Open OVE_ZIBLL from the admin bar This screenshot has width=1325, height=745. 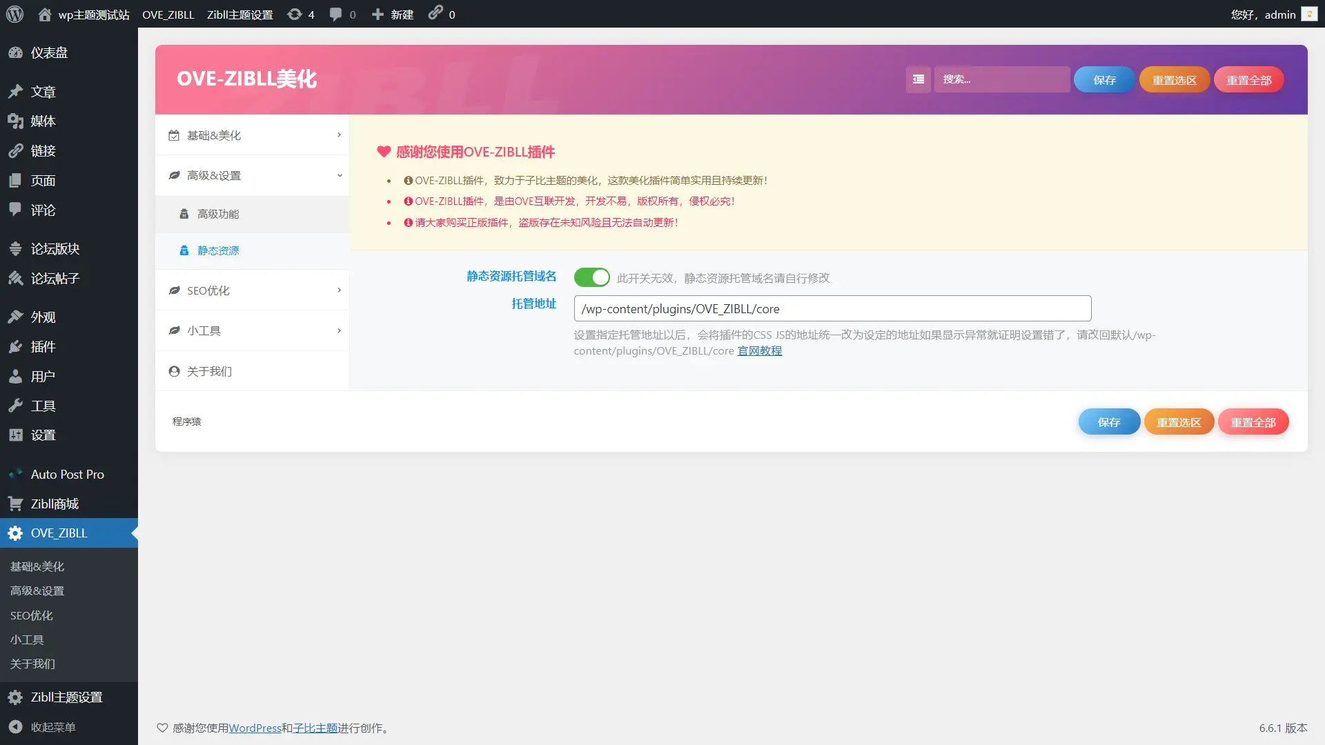coord(168,14)
